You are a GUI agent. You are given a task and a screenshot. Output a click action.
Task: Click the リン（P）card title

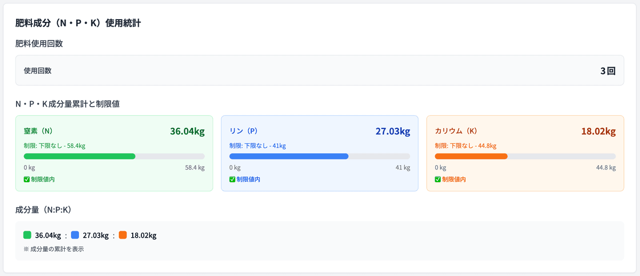[243, 131]
